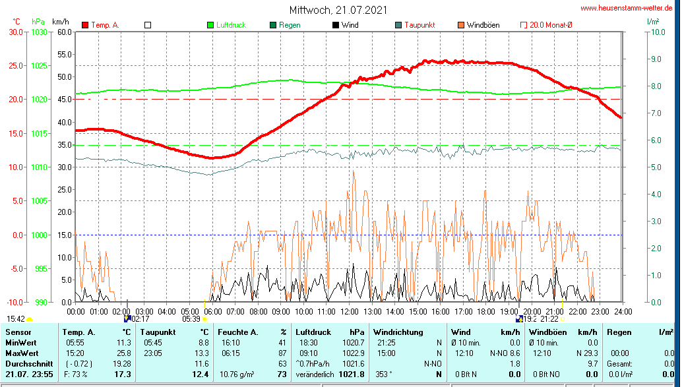Click the empty white legend box
The height and width of the screenshot is (387, 682).
tap(148, 25)
